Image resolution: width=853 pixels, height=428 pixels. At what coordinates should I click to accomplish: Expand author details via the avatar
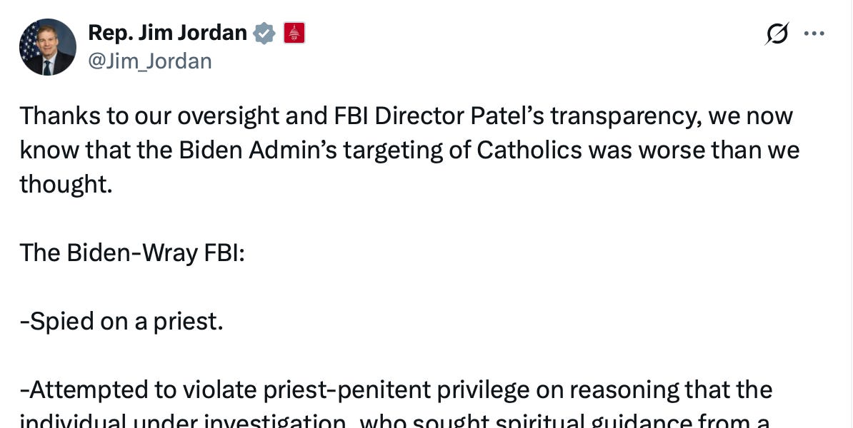(47, 47)
